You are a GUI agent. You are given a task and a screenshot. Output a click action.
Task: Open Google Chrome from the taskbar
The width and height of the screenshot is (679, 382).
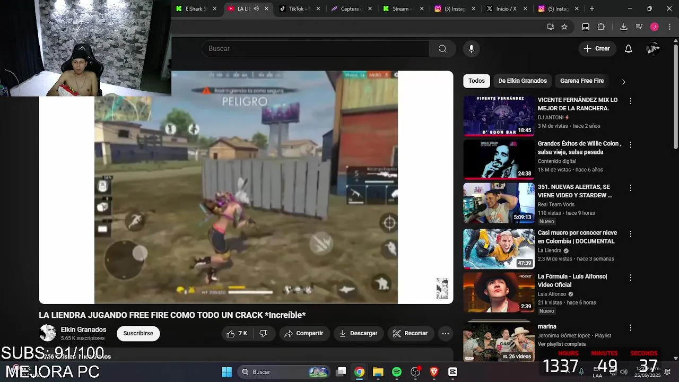pos(360,372)
